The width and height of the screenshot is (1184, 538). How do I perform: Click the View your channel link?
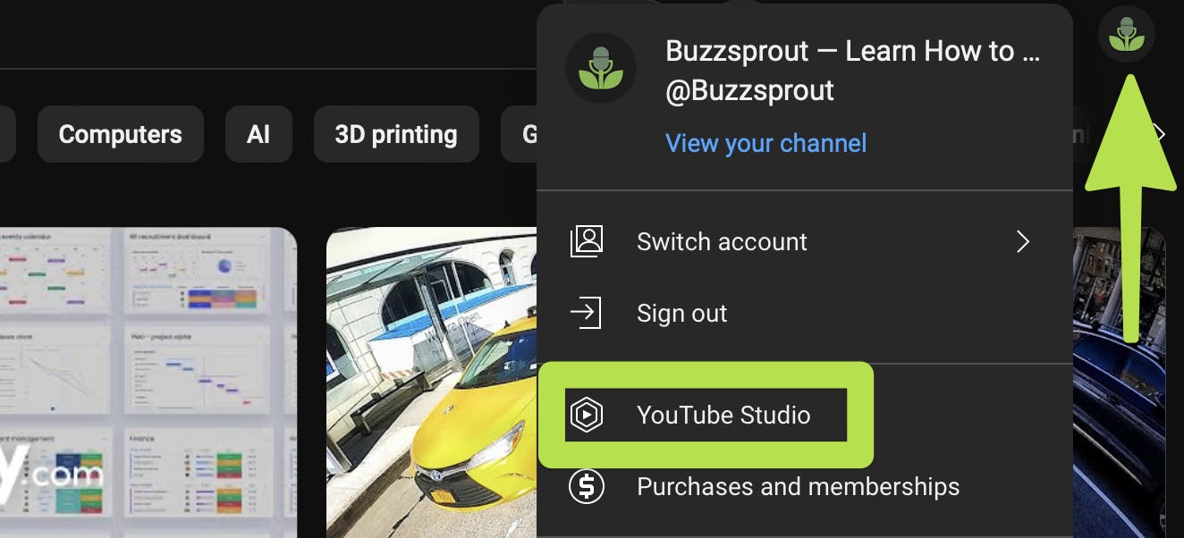765,143
